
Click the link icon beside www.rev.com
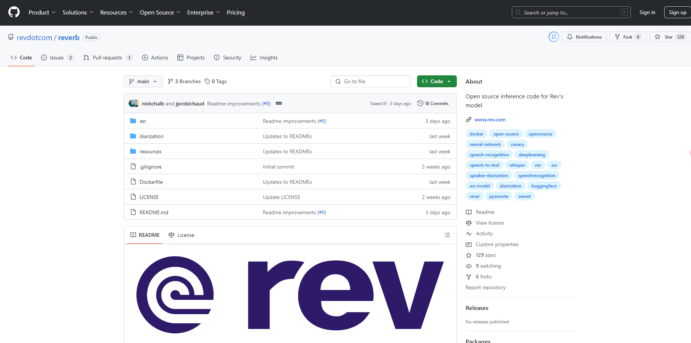coord(469,120)
